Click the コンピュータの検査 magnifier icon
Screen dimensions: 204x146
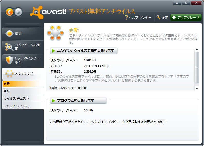click(9, 47)
